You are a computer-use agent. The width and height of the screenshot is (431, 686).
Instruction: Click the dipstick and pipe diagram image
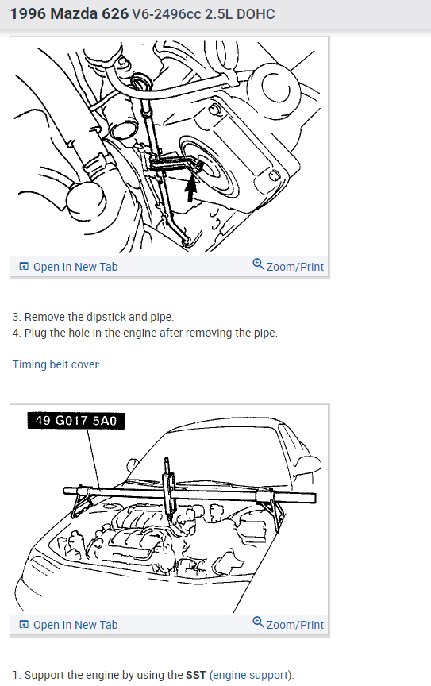169,147
